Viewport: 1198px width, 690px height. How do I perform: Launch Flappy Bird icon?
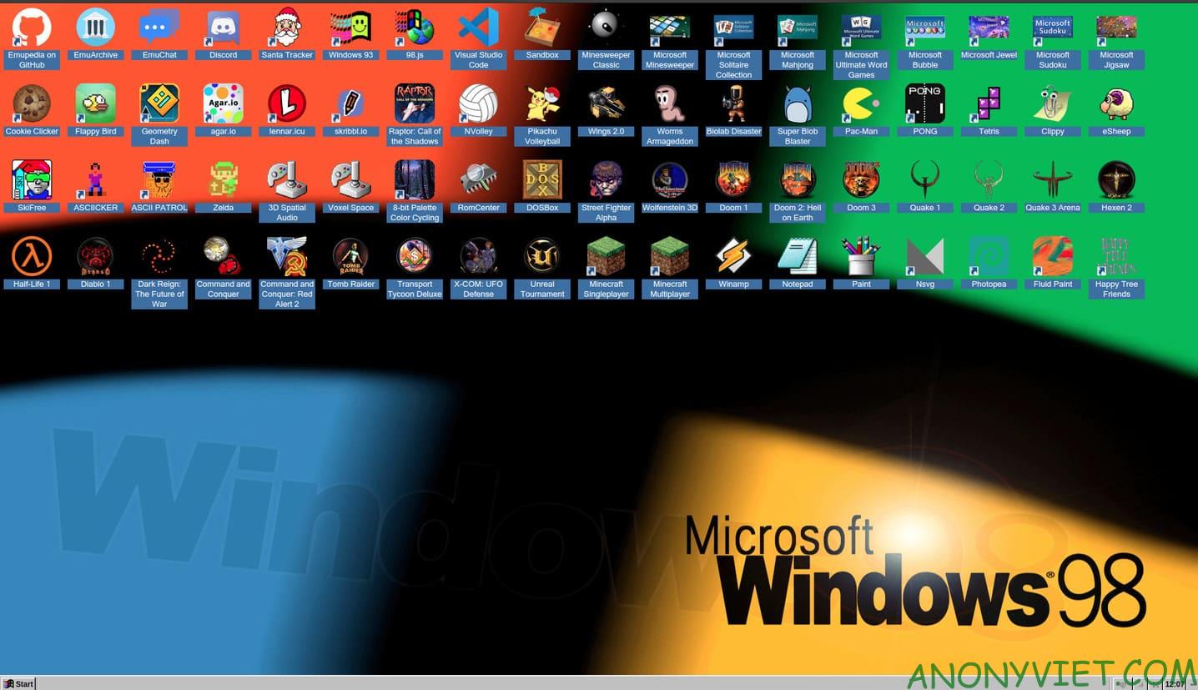(96, 103)
